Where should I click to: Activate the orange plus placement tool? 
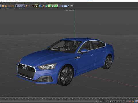pyautogui.click(x=13, y=6)
